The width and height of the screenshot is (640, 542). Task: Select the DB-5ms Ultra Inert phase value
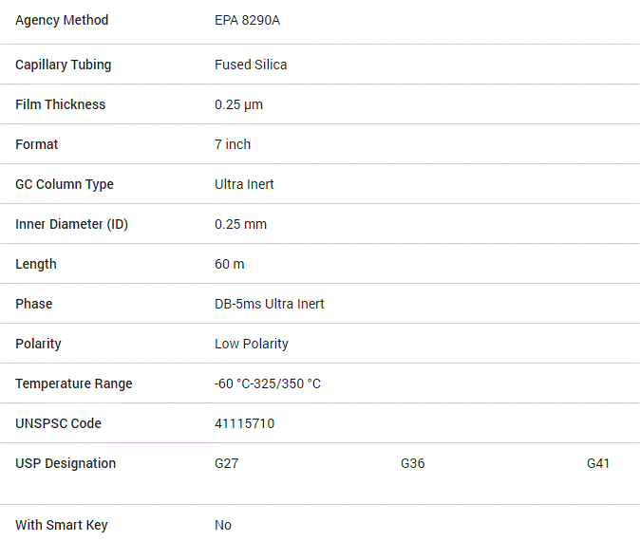coord(270,304)
